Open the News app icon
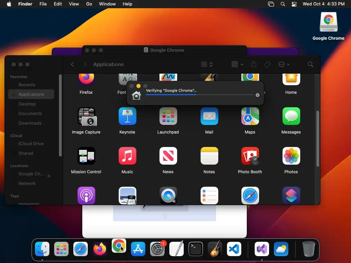This screenshot has width=351, height=263. tap(168, 156)
